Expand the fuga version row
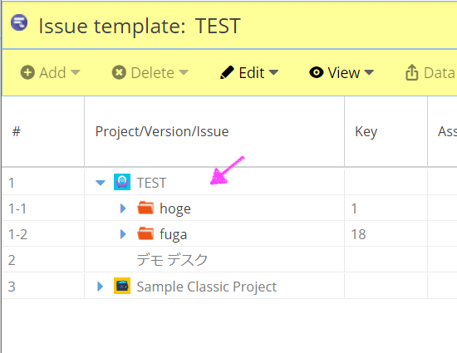Image resolution: width=457 pixels, height=353 pixels. pos(123,234)
